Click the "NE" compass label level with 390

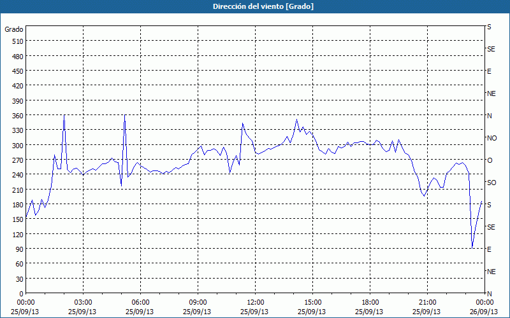pos(491,93)
